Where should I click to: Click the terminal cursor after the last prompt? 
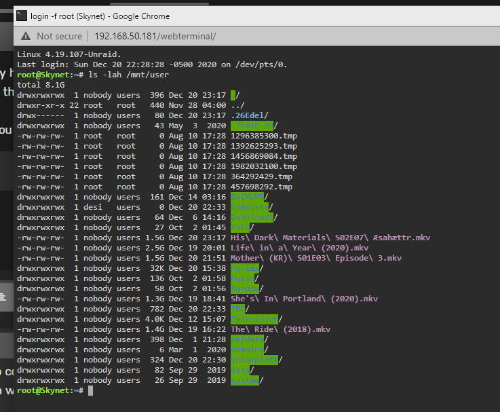90,390
